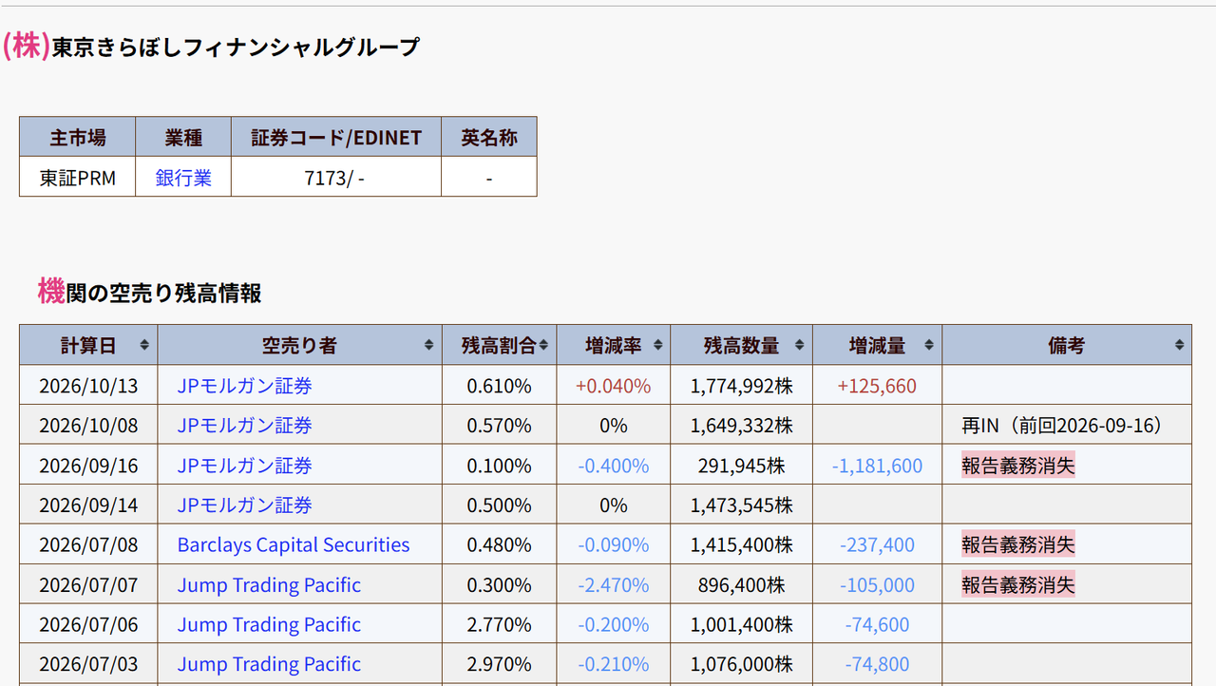Click the 英名称 header cell
Viewport: 1216px width, 686px height.
(x=489, y=138)
